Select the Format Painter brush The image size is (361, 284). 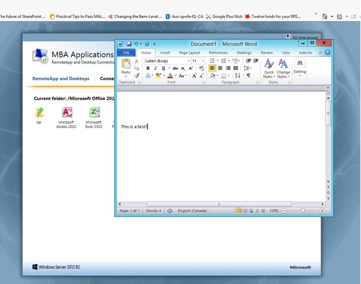coord(137,75)
